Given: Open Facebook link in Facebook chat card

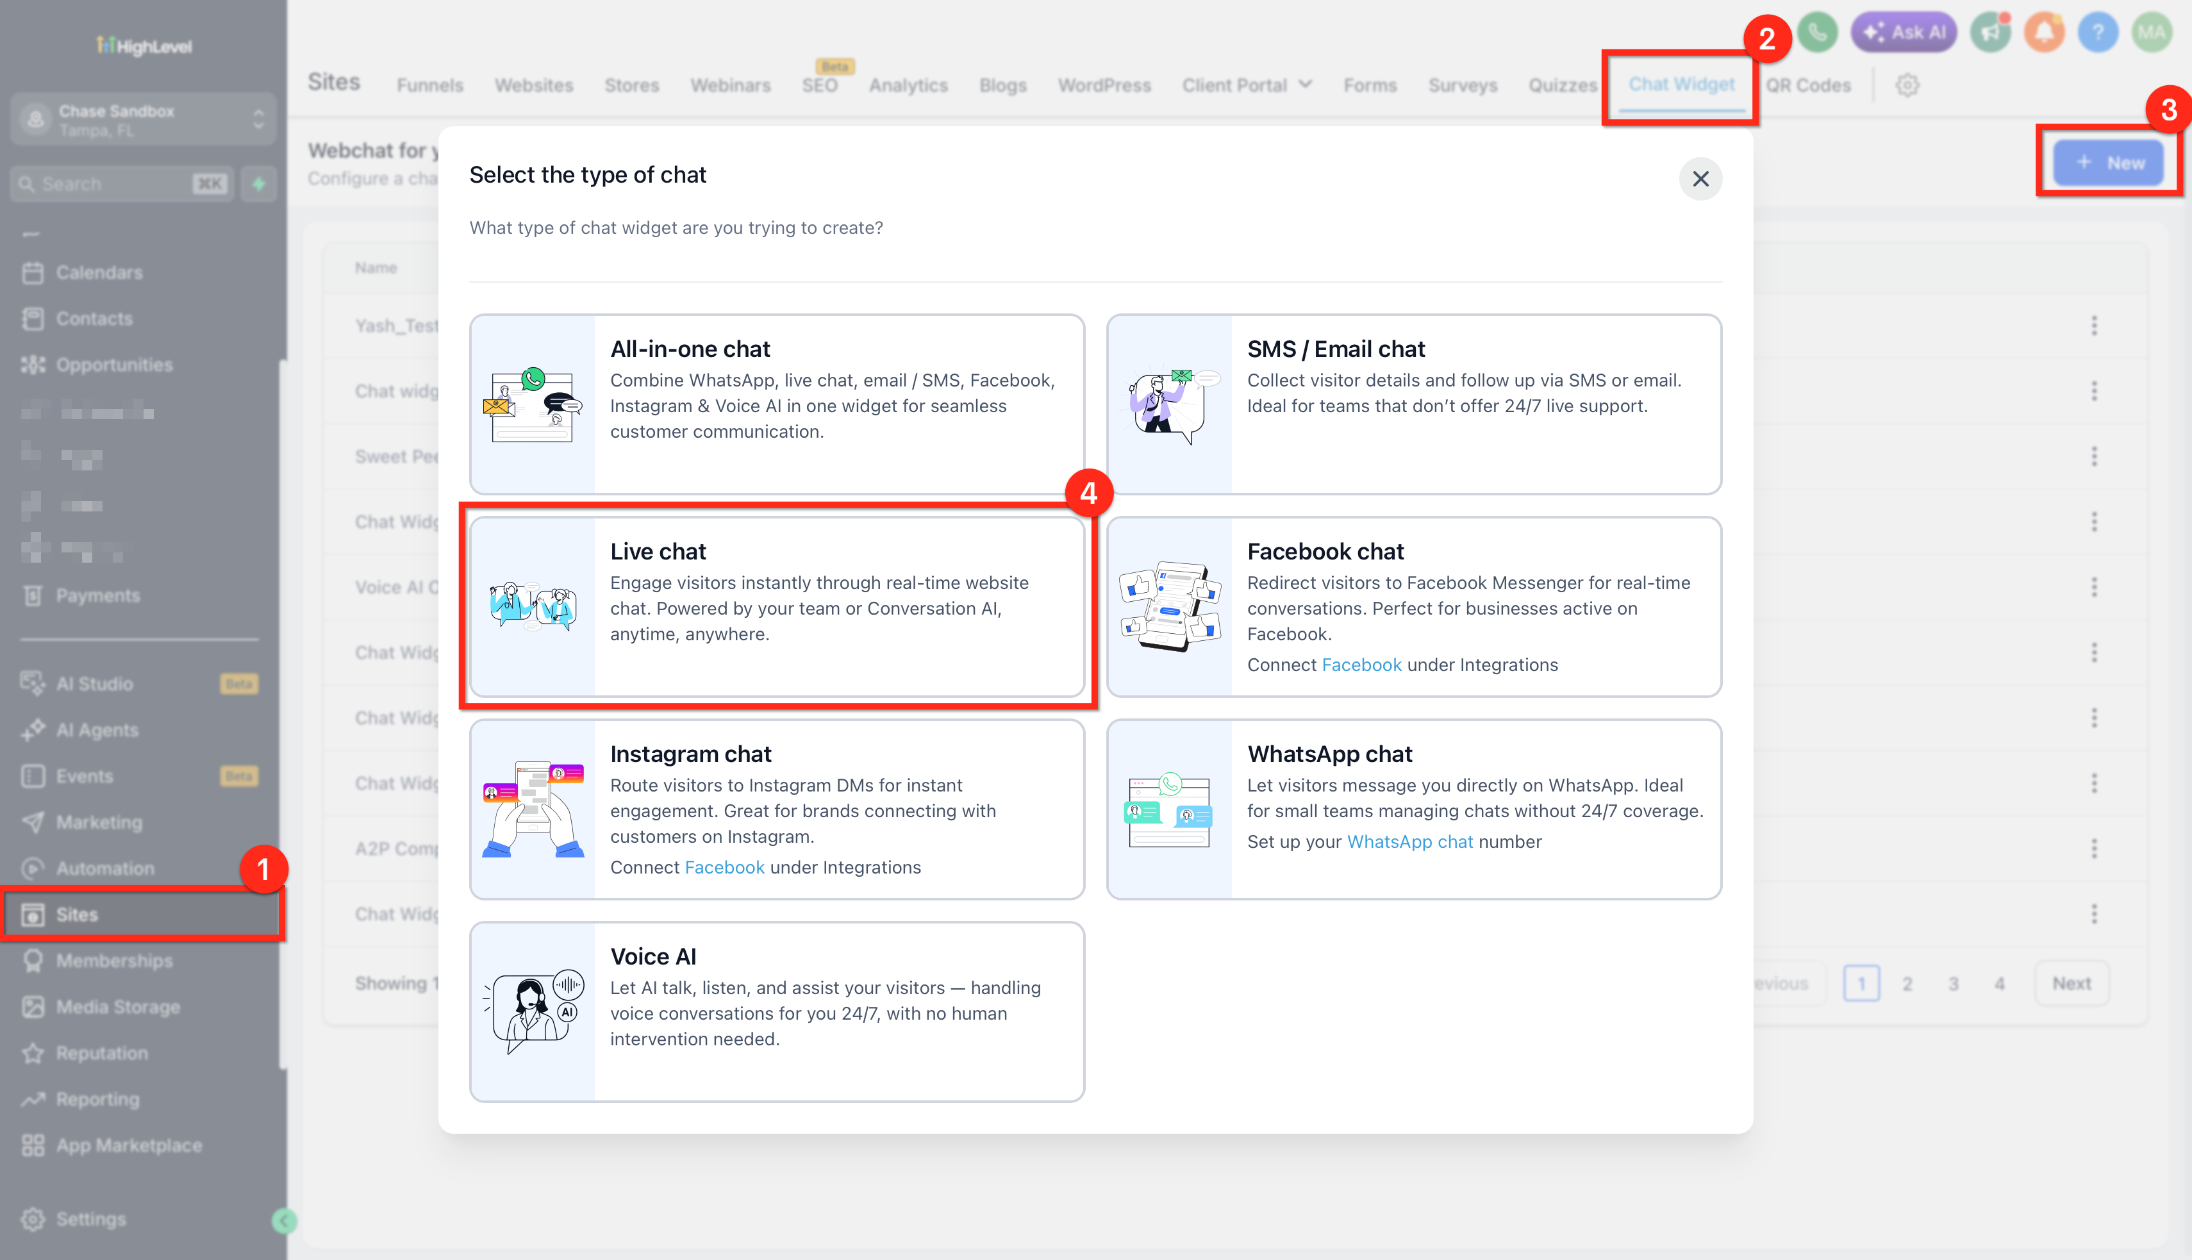Looking at the screenshot, I should 1361,665.
